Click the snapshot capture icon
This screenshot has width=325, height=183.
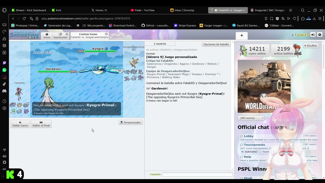tap(272, 19)
